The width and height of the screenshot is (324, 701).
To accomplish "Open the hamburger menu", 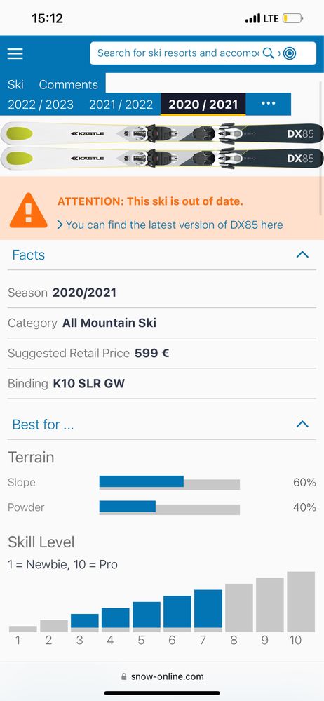I will [15, 53].
